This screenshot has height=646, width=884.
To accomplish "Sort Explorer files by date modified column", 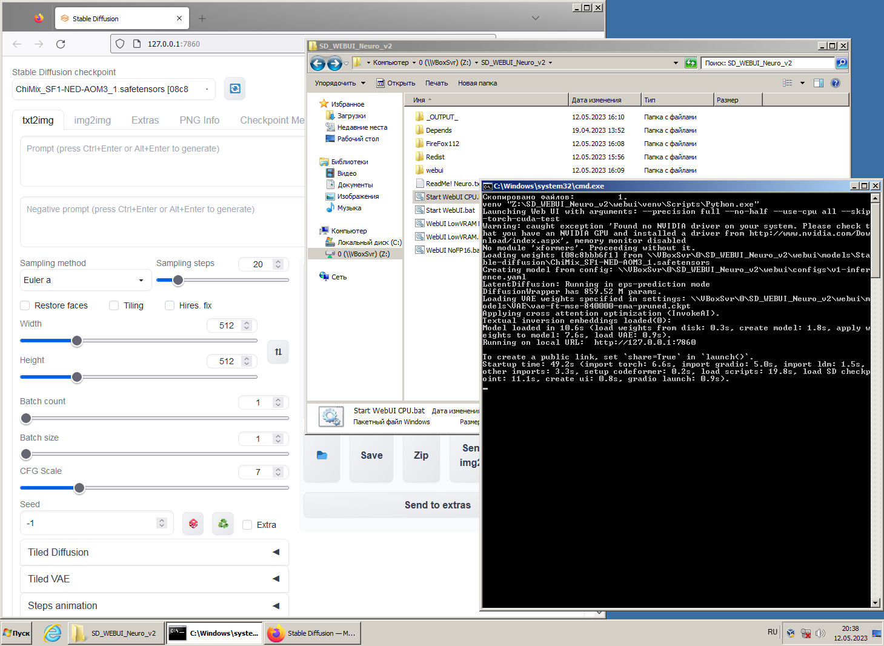I will (x=605, y=100).
